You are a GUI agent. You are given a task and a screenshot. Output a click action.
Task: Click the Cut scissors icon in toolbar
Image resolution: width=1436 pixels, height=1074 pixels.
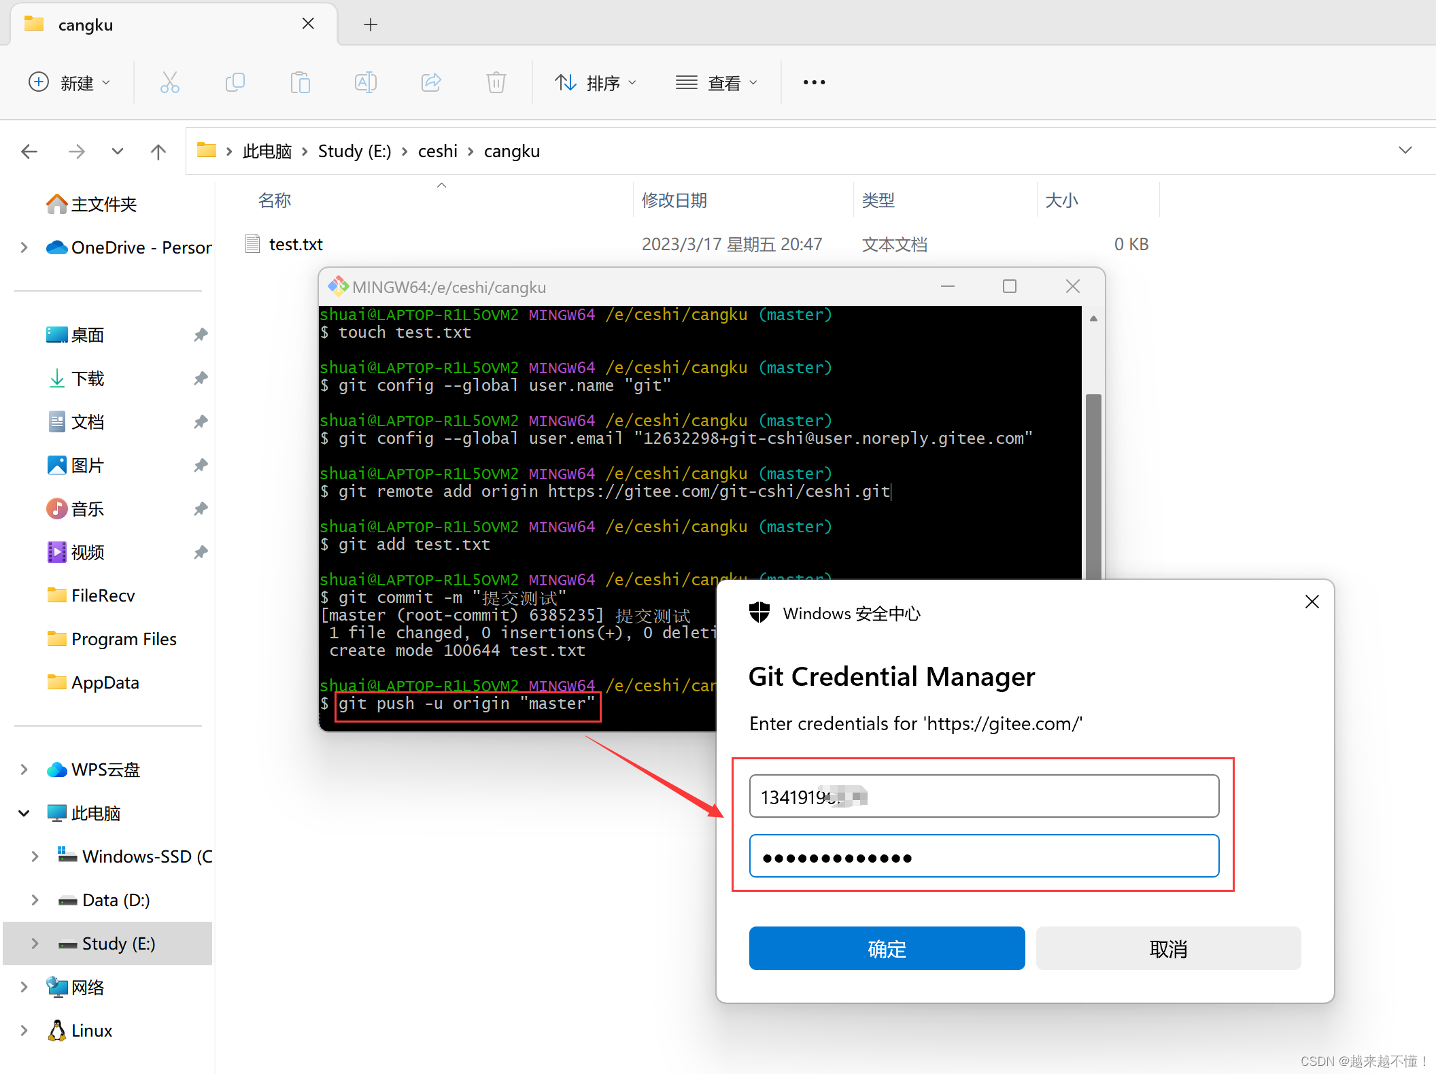pyautogui.click(x=169, y=82)
